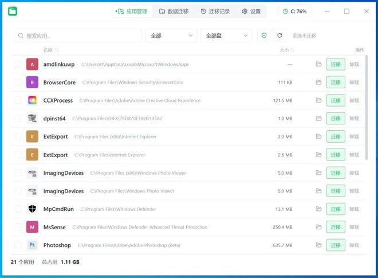Open folder location for Photoshop

pos(318,245)
